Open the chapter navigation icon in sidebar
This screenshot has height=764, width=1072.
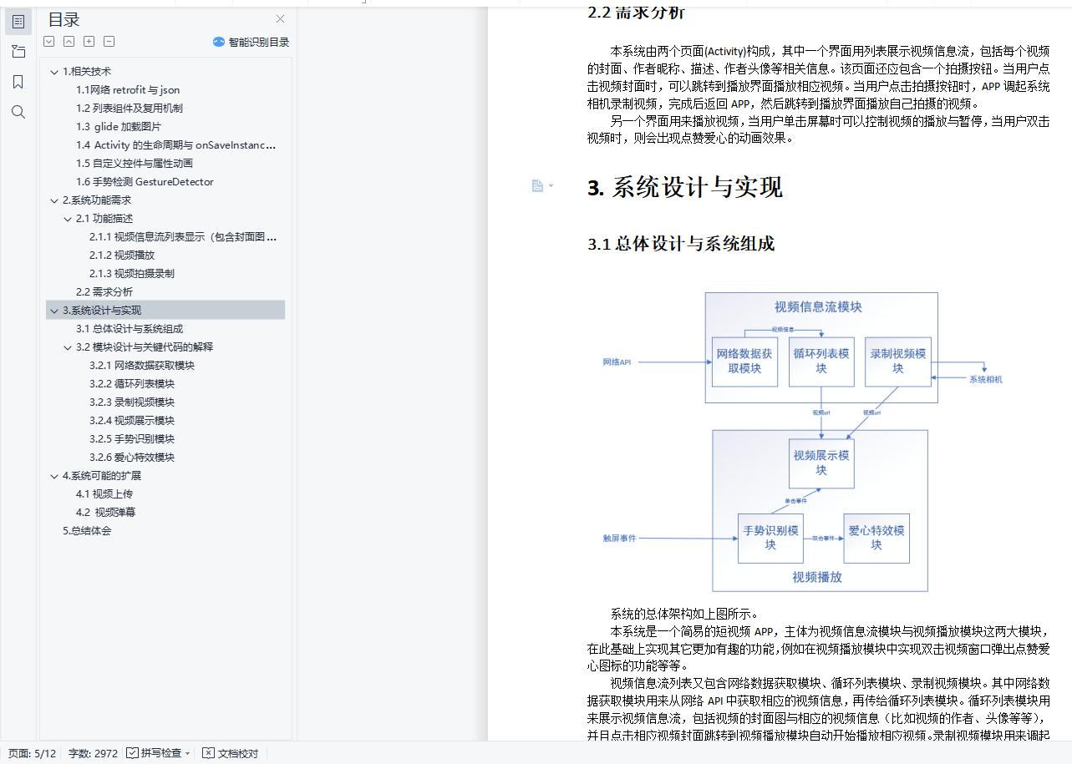point(18,52)
